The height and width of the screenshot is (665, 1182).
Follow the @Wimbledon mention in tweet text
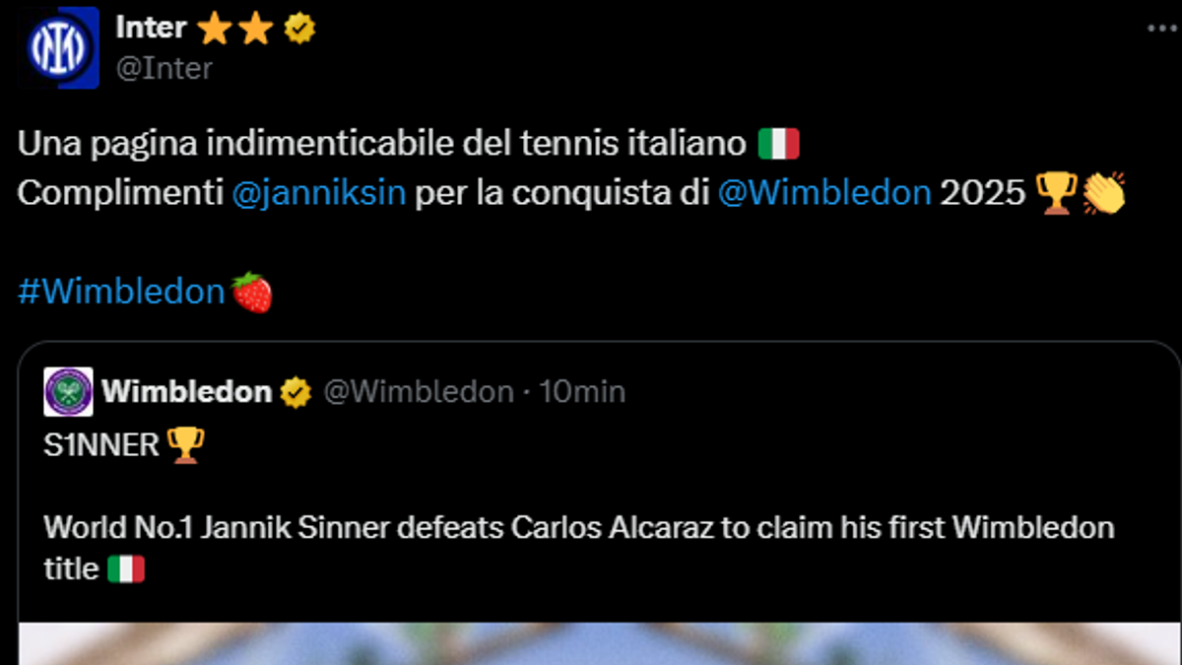point(824,192)
